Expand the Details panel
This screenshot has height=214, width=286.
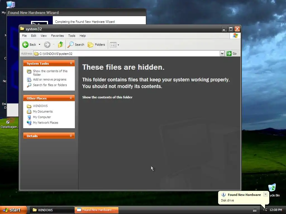(71, 136)
